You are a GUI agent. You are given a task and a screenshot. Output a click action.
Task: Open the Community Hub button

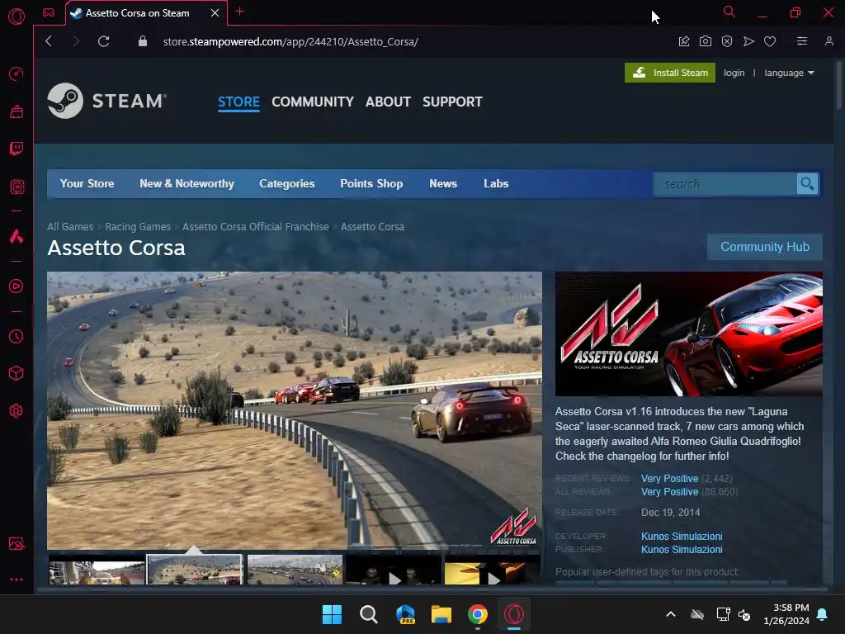(x=765, y=247)
